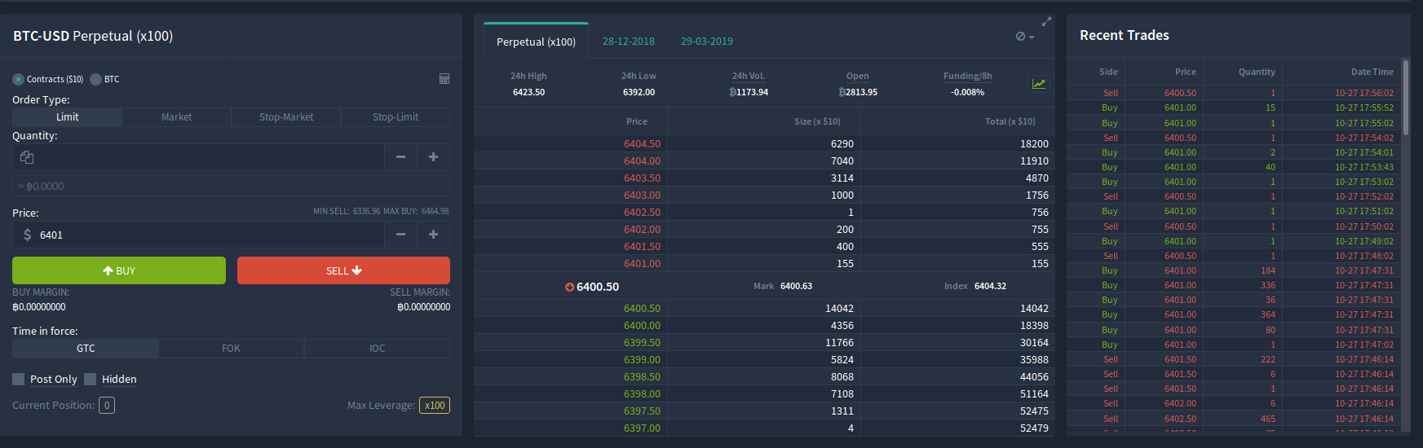Select BTC radio option
Image resolution: width=1423 pixels, height=448 pixels.
point(95,79)
